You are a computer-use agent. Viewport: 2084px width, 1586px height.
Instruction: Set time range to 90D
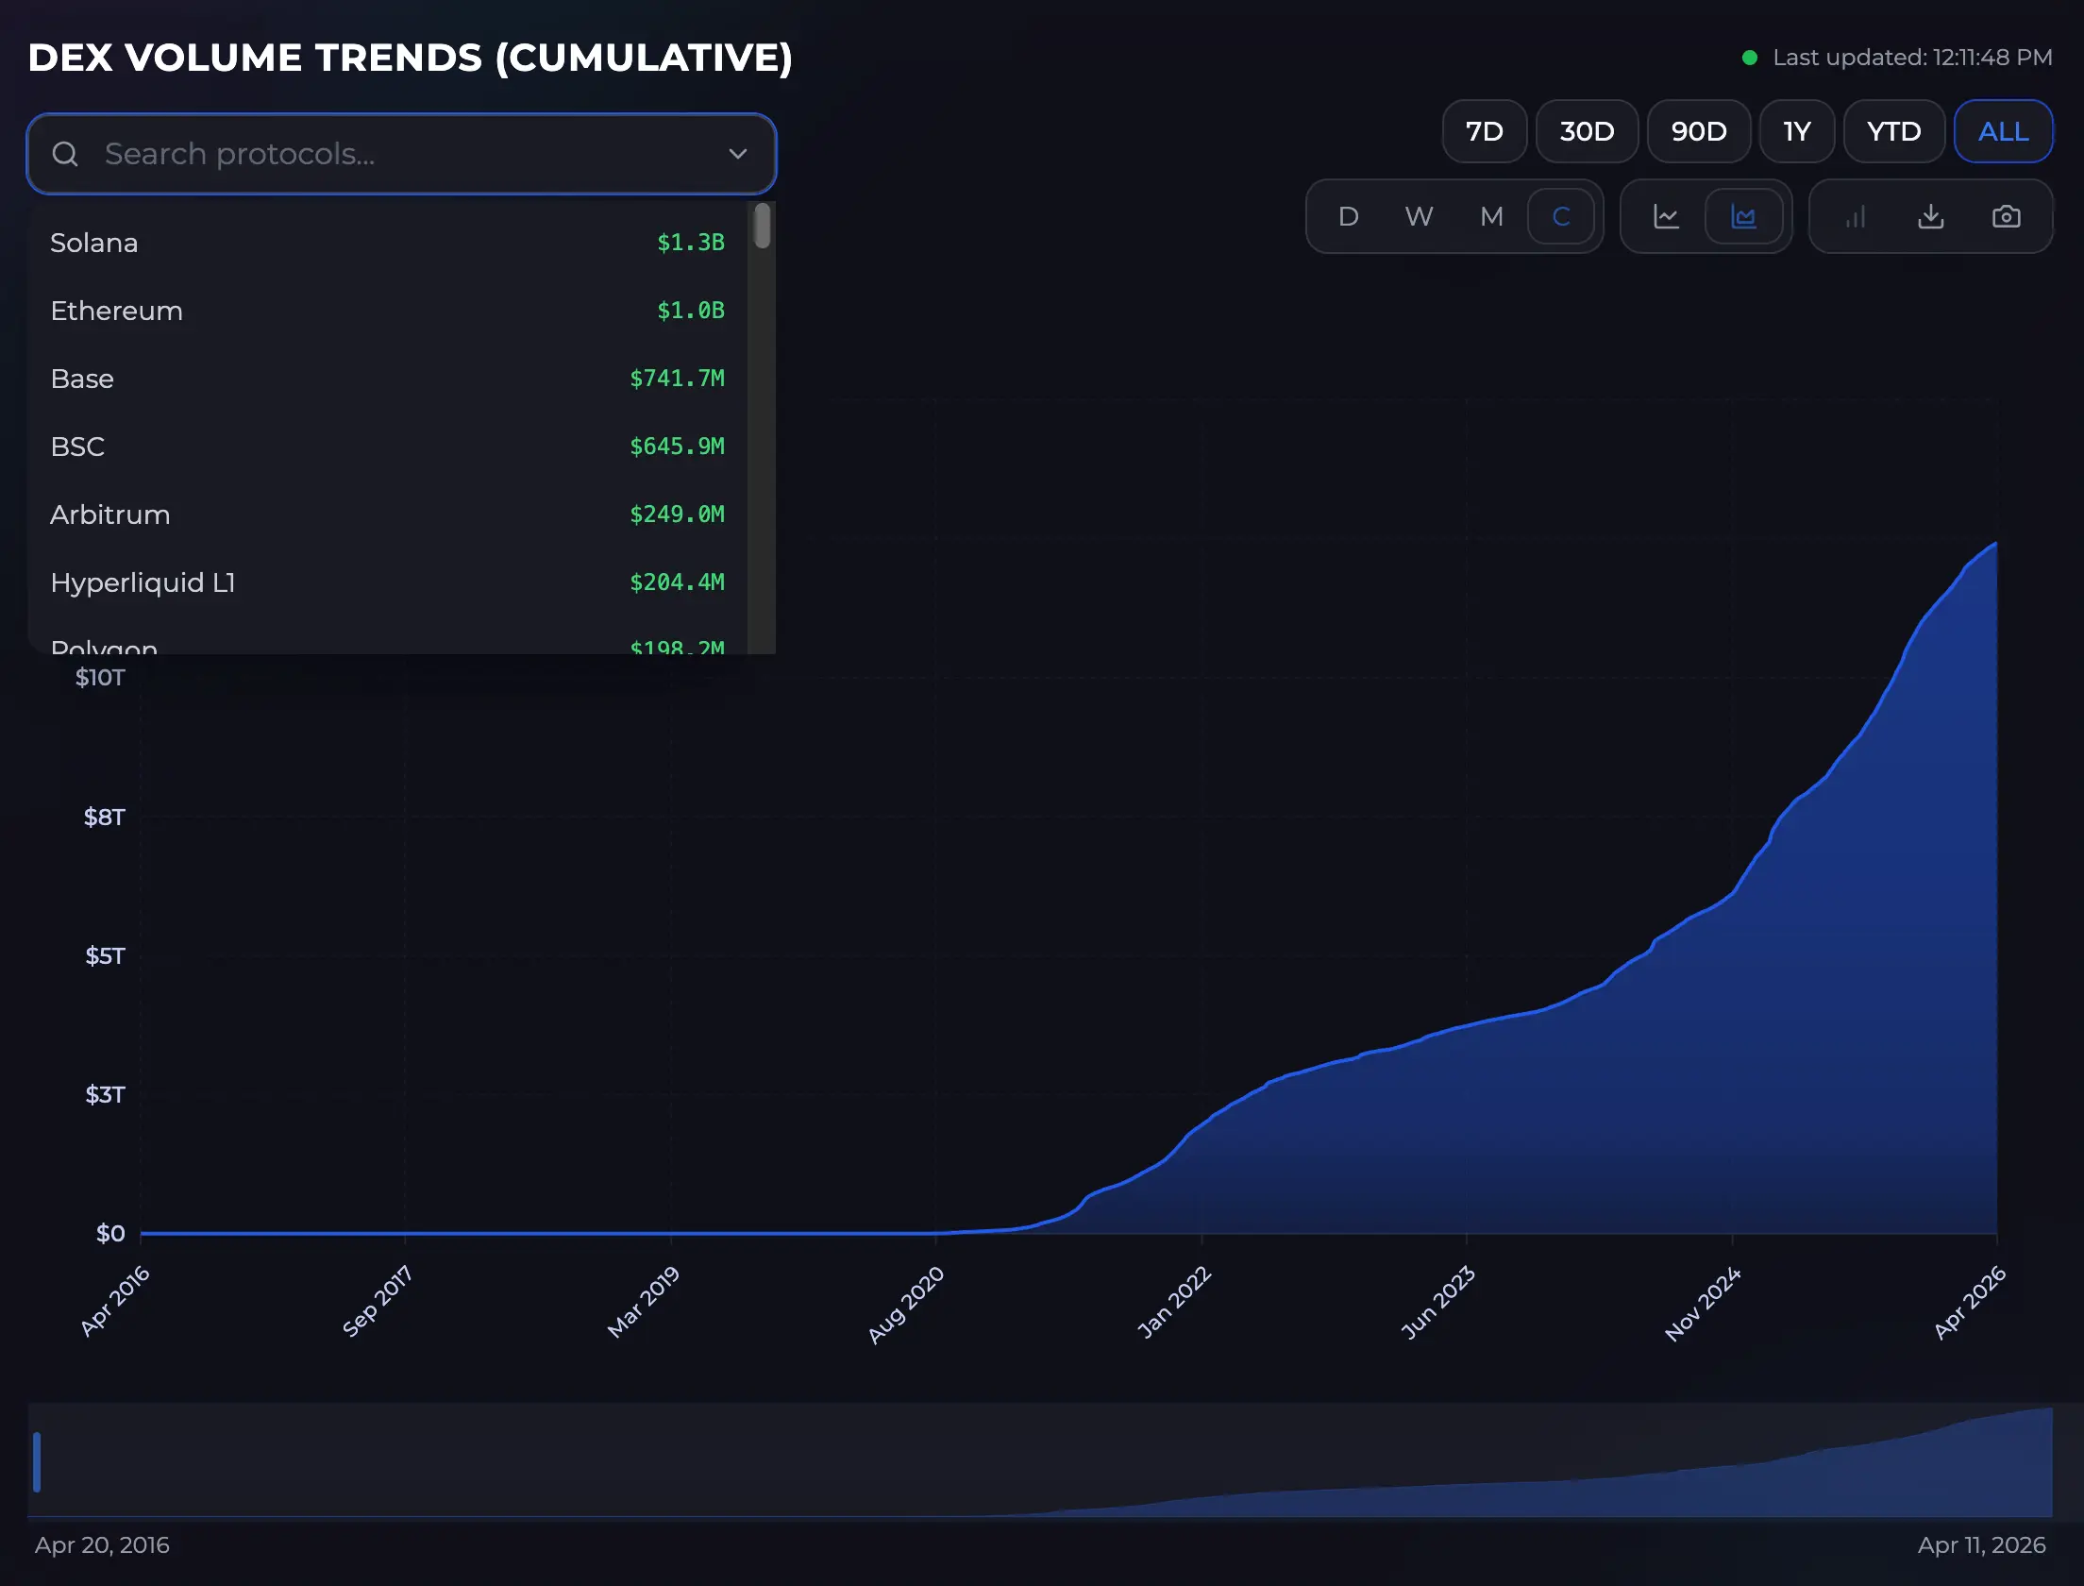[x=1699, y=131]
